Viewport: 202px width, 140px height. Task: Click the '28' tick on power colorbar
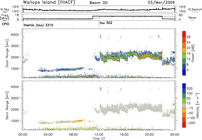pos(188,37)
